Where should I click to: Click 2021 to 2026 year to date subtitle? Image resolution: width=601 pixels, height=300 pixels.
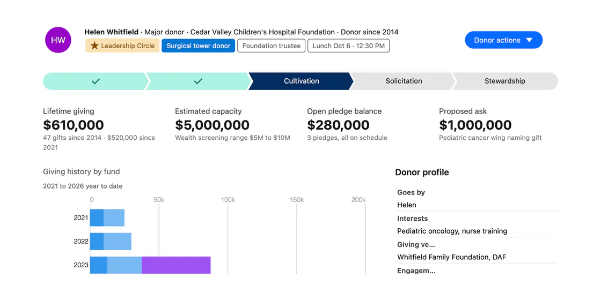tap(83, 186)
